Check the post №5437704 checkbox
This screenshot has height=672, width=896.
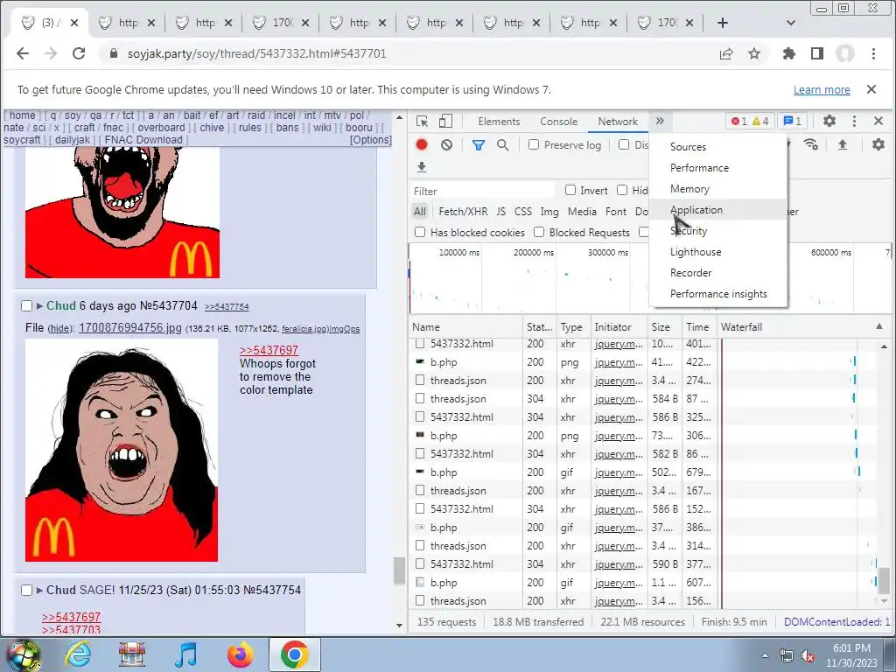click(x=26, y=305)
